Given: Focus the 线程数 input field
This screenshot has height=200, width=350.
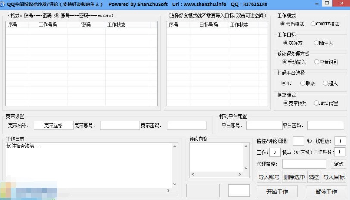Looking at the screenshot, I should click(340, 141).
